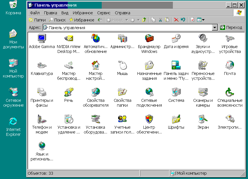The image size is (248, 179).
Task: Open Специальные возможности
Action: (230, 98)
